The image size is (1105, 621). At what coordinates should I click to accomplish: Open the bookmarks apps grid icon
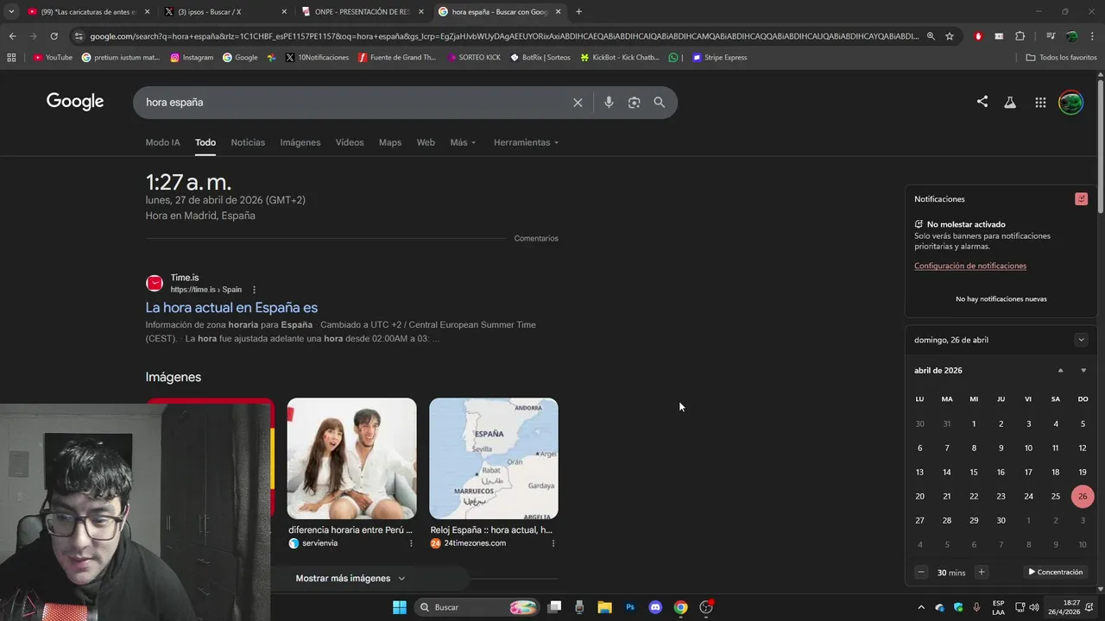click(x=11, y=58)
